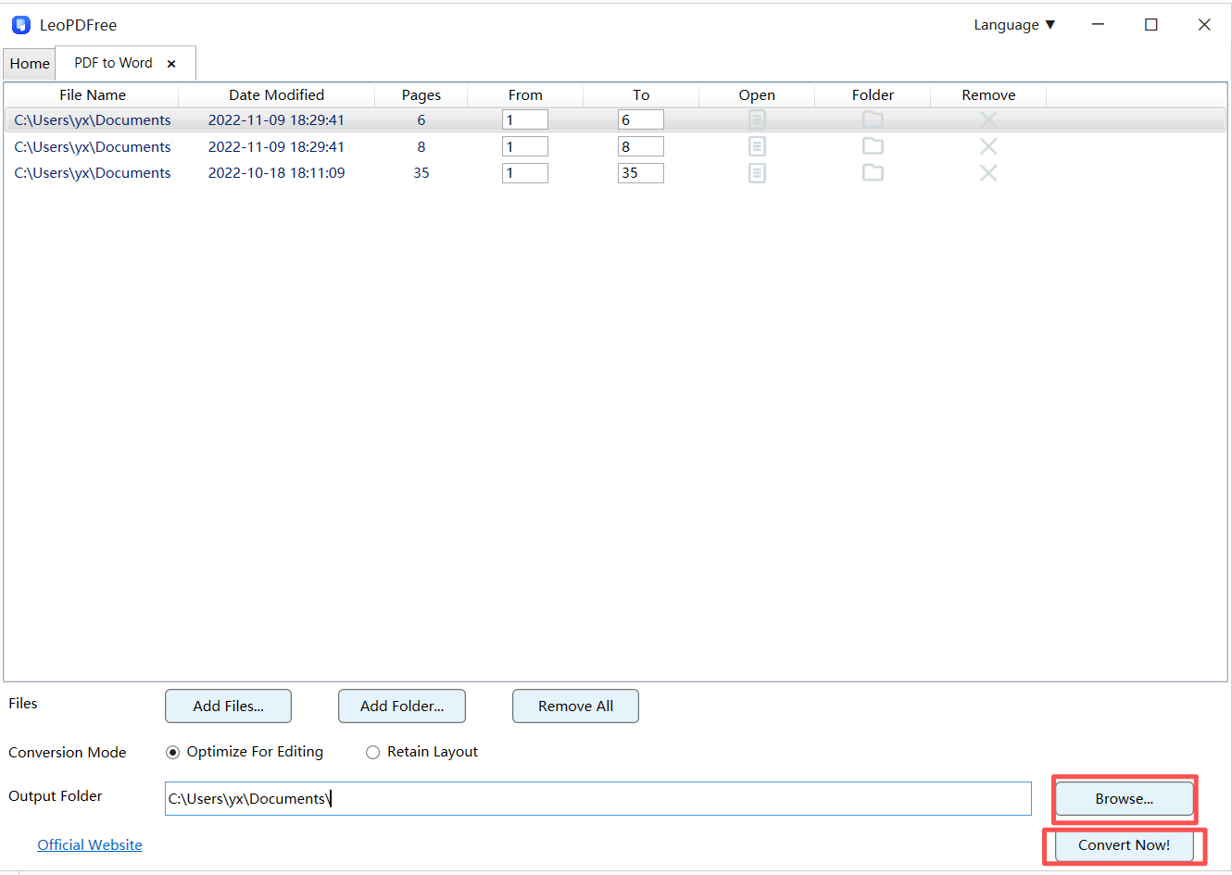This screenshot has width=1232, height=875.
Task: Minimize the LeoPDFree window
Action: [x=1098, y=25]
